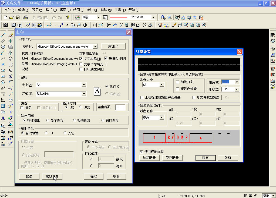Open the layer 0层 dropdown in toolbar
The width and height of the screenshot is (276, 198).
pos(99,17)
